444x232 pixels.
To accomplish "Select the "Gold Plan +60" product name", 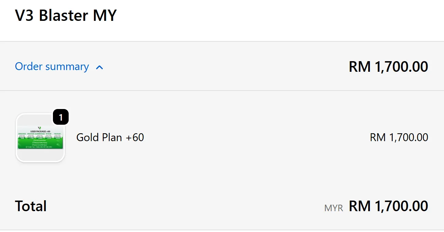I will coord(110,137).
